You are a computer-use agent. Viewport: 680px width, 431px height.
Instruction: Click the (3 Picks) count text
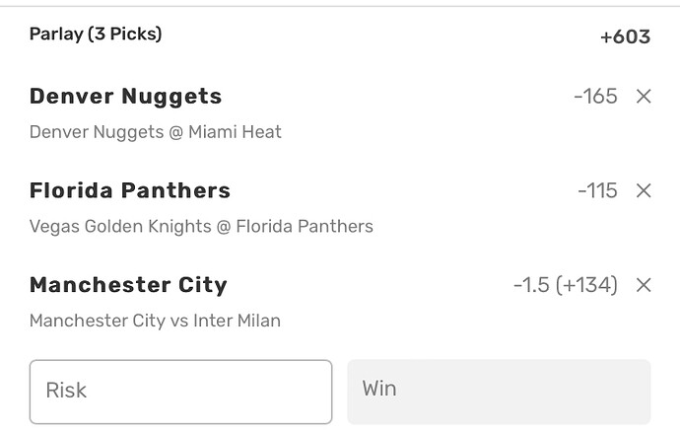pos(125,35)
